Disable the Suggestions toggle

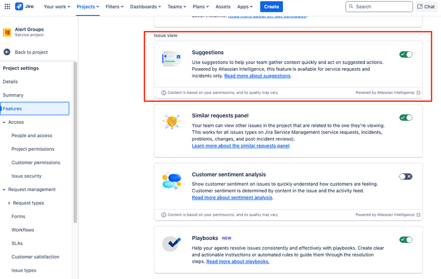click(406, 54)
